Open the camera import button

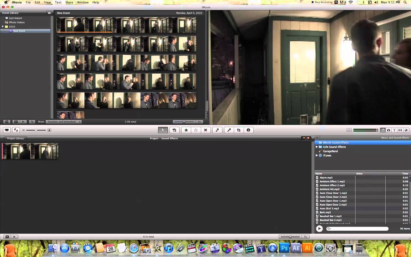click(7, 130)
